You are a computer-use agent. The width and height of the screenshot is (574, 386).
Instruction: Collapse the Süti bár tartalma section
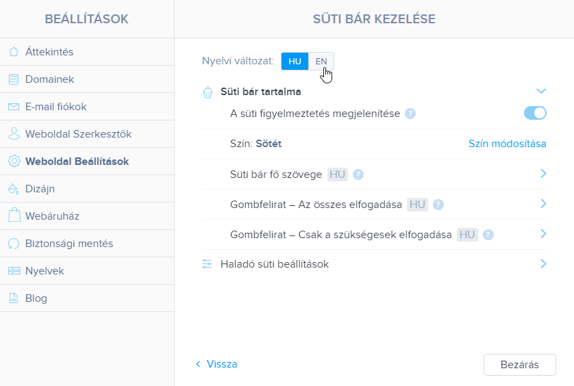[541, 91]
